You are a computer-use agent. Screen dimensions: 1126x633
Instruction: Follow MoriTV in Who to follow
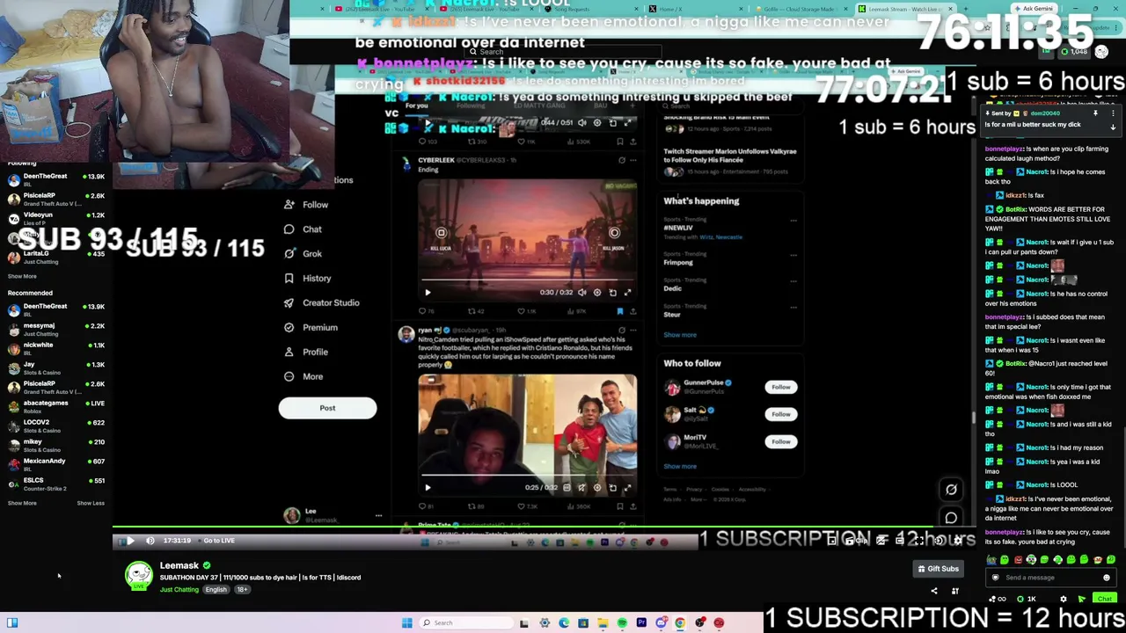[x=780, y=441]
